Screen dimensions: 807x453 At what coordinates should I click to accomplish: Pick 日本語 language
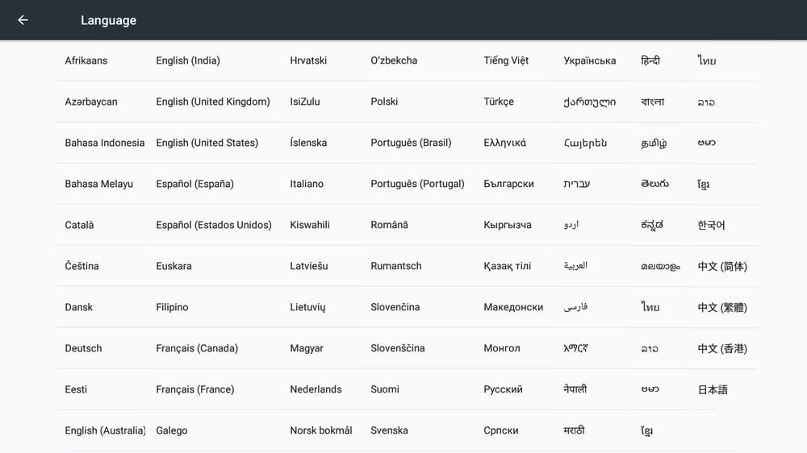coord(713,389)
